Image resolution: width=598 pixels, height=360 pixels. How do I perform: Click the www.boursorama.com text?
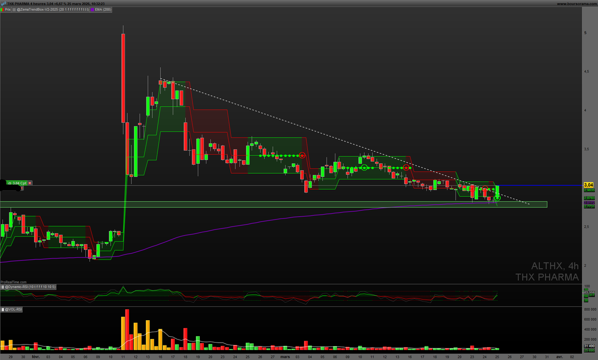point(578,3)
